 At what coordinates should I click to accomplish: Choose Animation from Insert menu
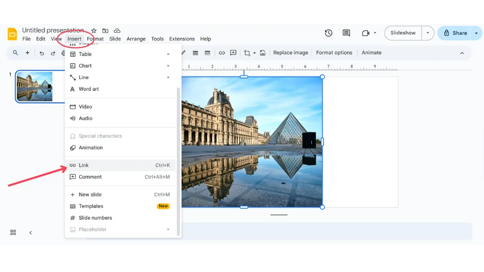pyautogui.click(x=121, y=148)
